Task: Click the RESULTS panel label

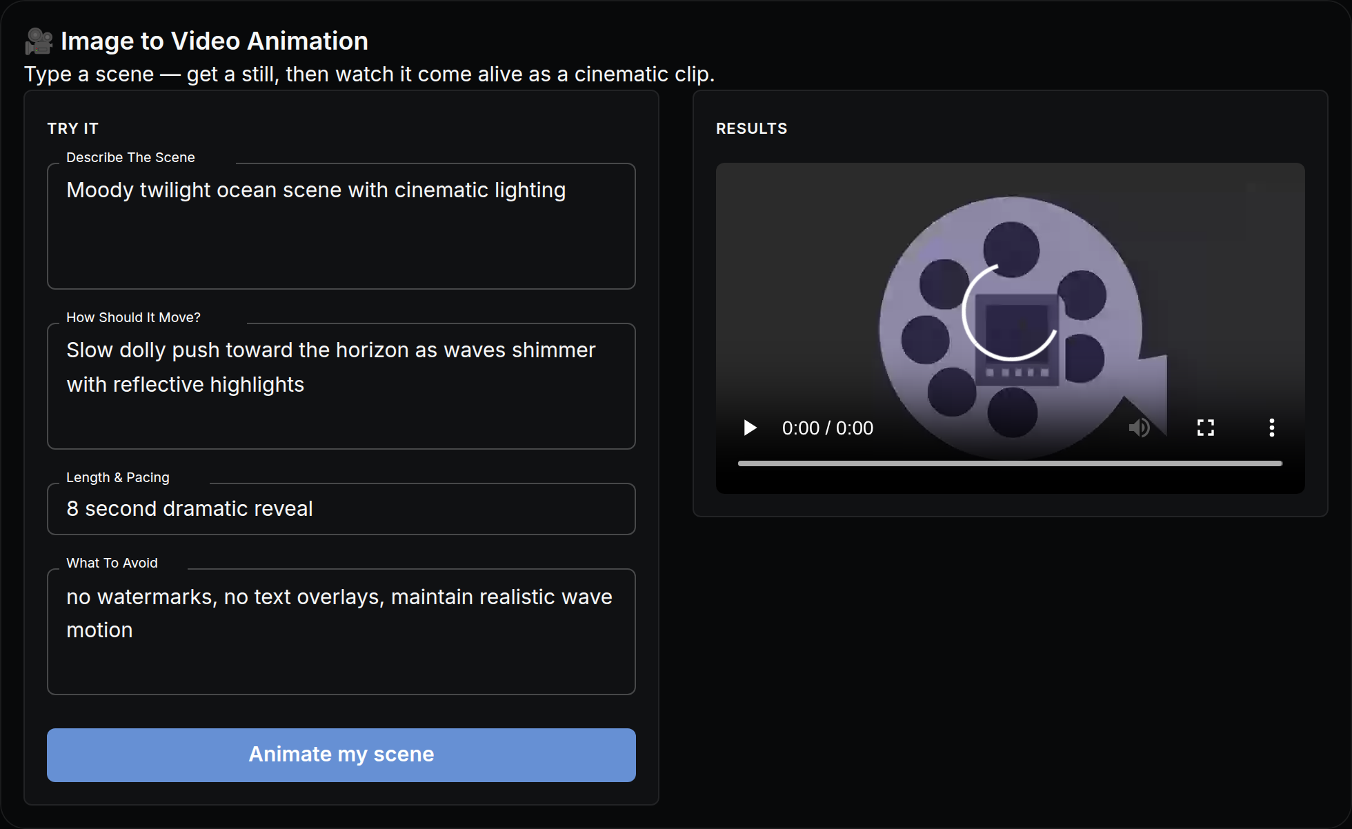Action: click(x=751, y=129)
